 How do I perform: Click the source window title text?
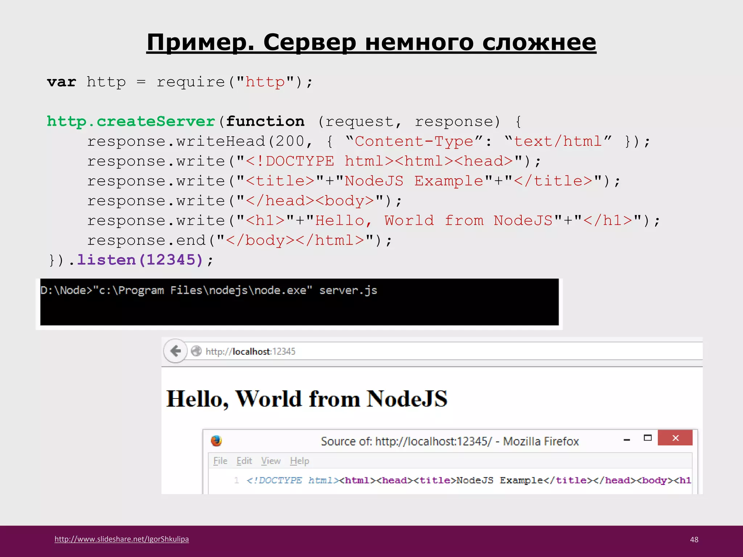tap(450, 441)
